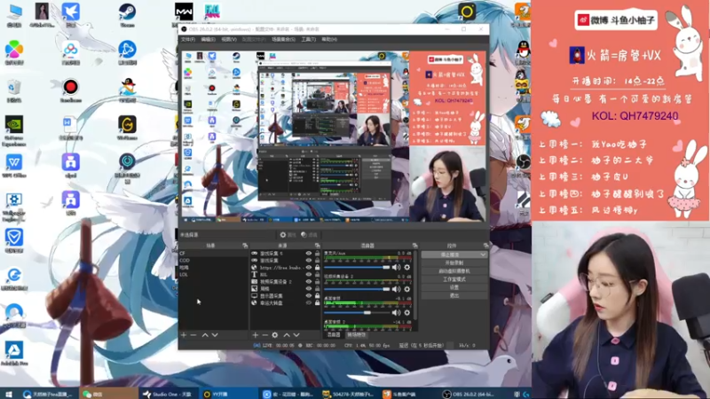Unlock the 显示器采集 source lock
The width and height of the screenshot is (710, 399).
pyautogui.click(x=318, y=295)
